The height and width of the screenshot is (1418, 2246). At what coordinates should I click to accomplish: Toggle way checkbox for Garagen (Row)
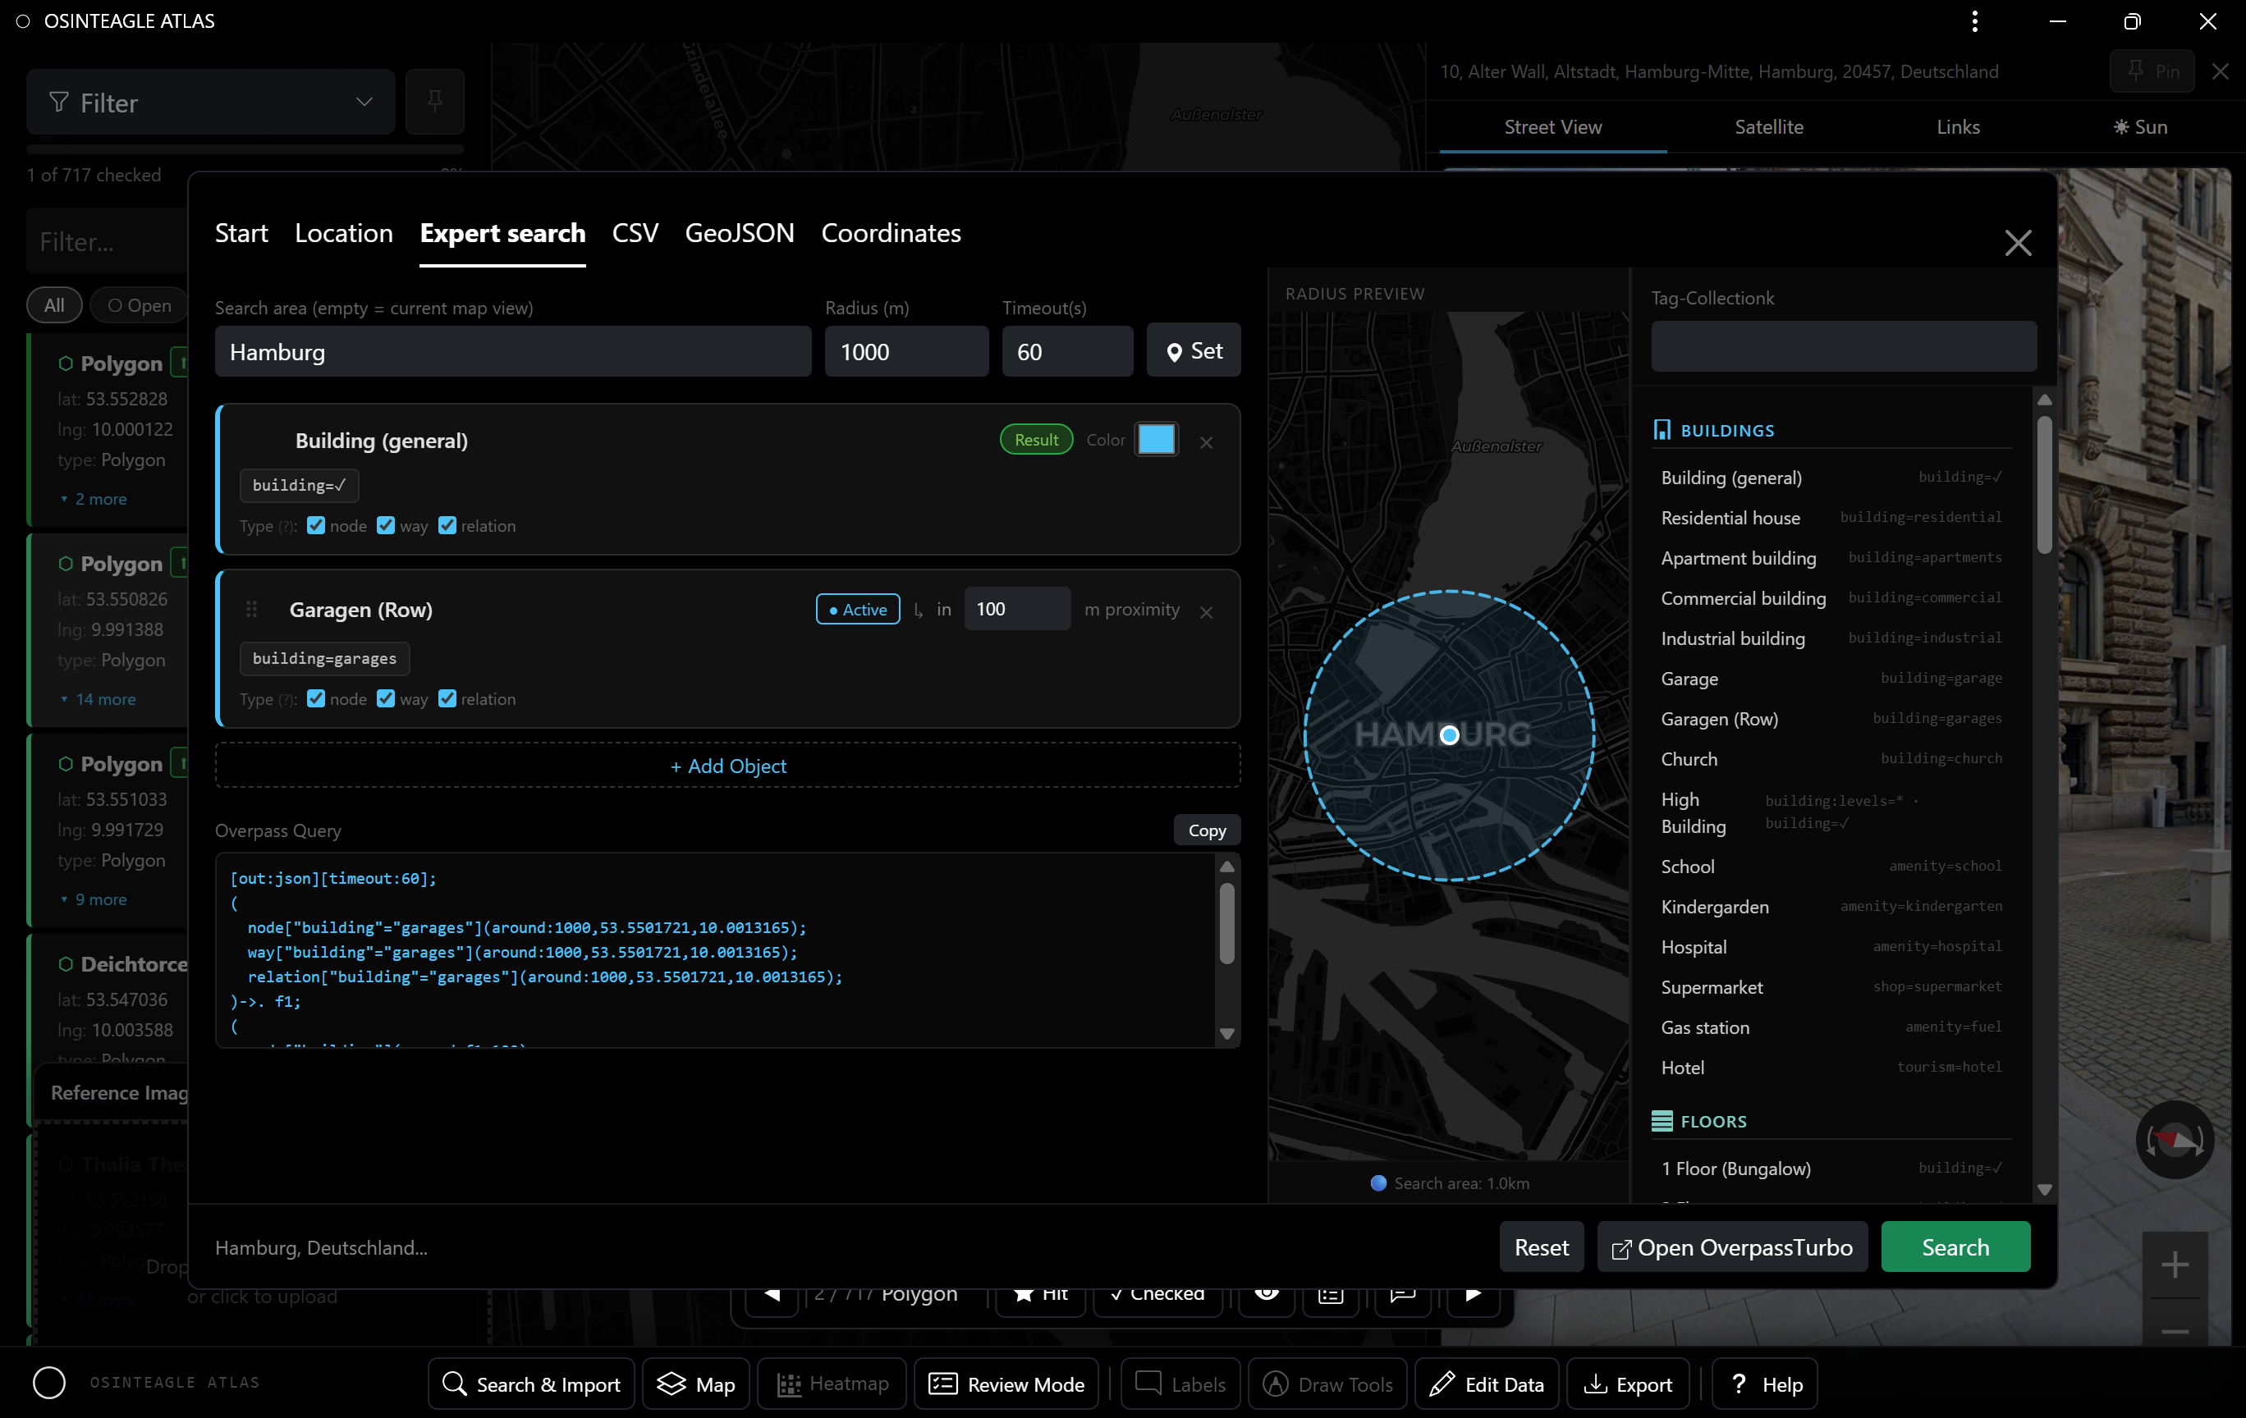tap(385, 698)
